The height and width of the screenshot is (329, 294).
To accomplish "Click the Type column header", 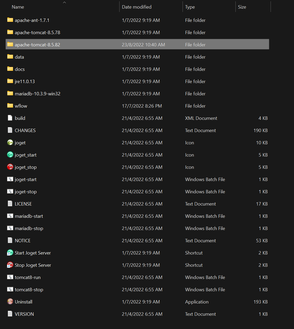I will [x=190, y=7].
